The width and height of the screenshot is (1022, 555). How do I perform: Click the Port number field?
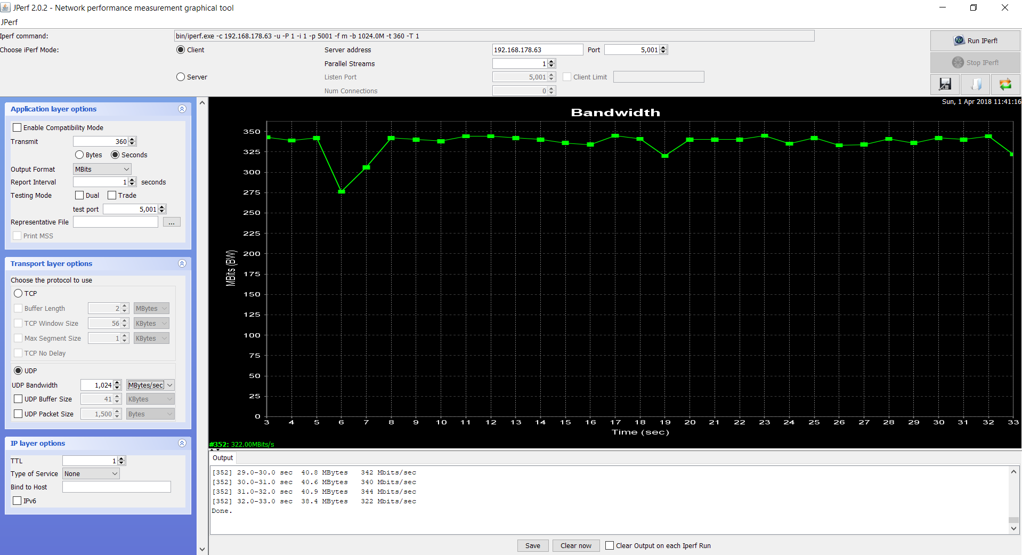coord(632,50)
